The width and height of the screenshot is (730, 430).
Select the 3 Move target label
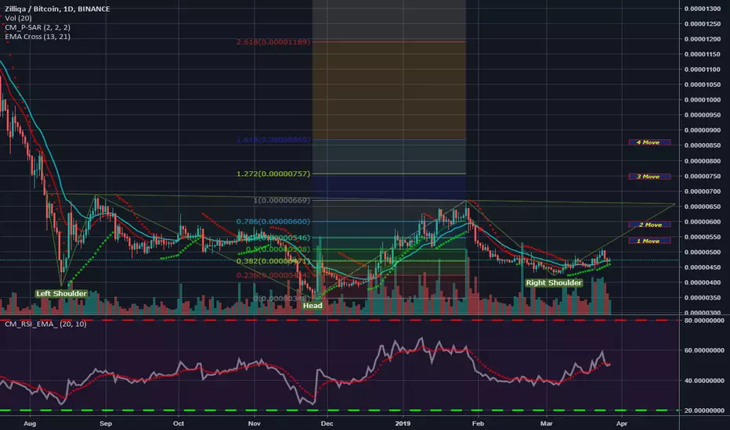coord(649,177)
